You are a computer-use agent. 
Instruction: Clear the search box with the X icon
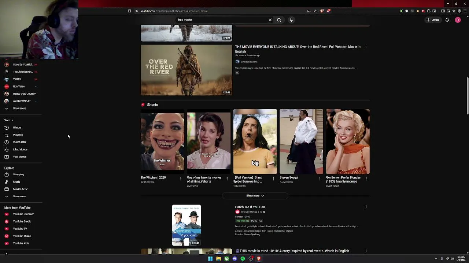(270, 20)
